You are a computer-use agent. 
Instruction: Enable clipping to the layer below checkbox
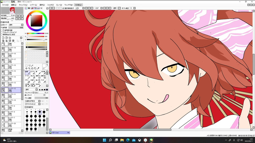[x=2, y=32]
